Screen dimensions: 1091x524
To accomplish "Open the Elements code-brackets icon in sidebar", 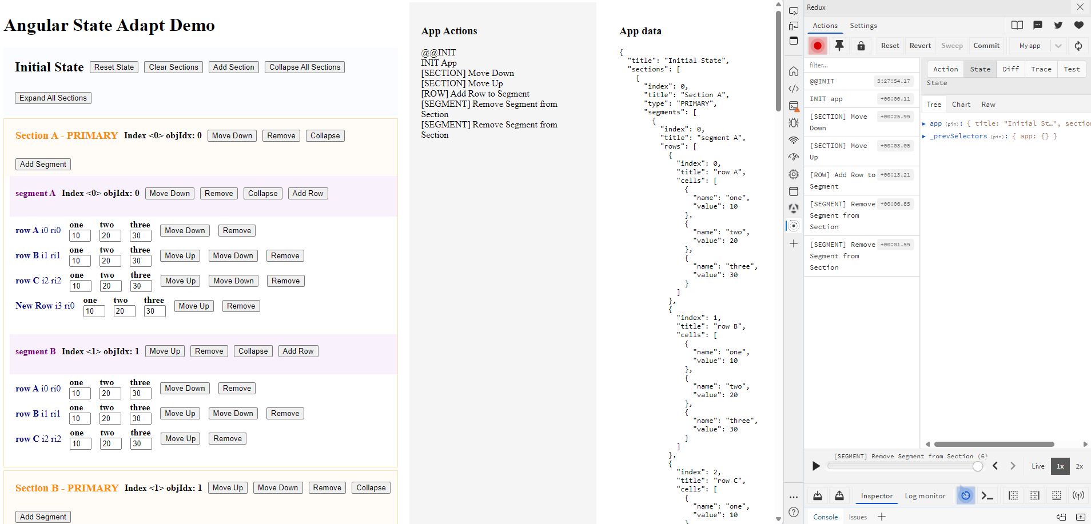I will pos(794,89).
